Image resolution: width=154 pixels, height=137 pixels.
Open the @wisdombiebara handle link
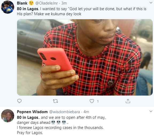point(64,112)
